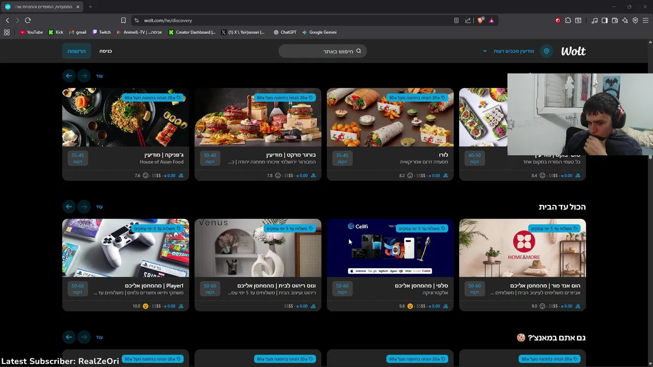Open the Kick bookmark
This screenshot has height=367, width=653.
(x=56, y=32)
